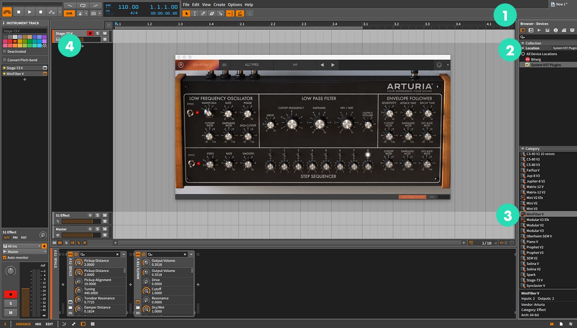Viewport: 577px width, 328px height.
Task: Switch to the EDIT view
Action: (49, 324)
